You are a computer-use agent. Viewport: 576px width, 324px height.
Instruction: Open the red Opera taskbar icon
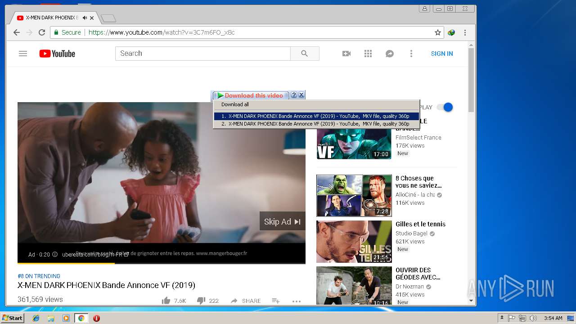[x=96, y=318]
